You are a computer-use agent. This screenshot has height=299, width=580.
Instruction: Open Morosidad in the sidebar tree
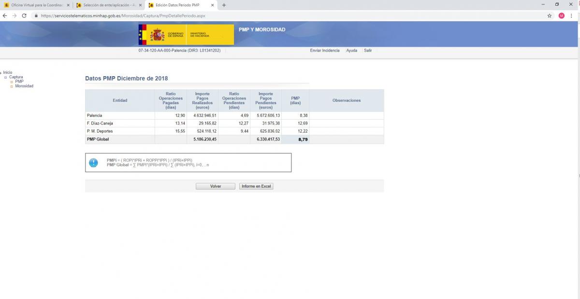(24, 86)
